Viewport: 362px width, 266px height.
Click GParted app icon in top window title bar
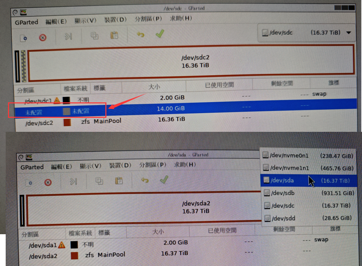[23, 12]
